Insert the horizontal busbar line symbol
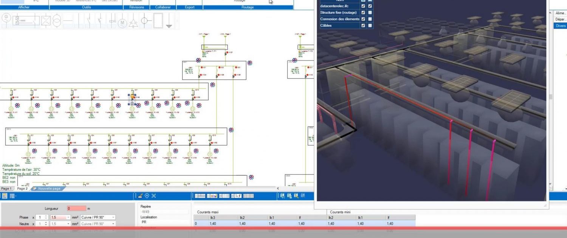Screen dimensions: 567x238 pos(68,21)
